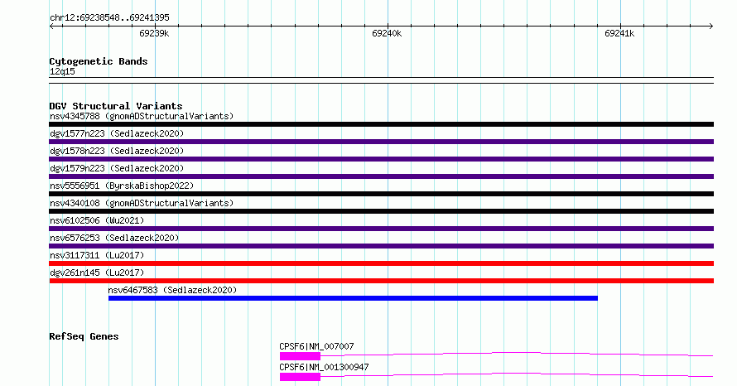This screenshot has width=737, height=386.
Task: Click the CPSF6|NM_001300947 gene label
Action: point(324,367)
